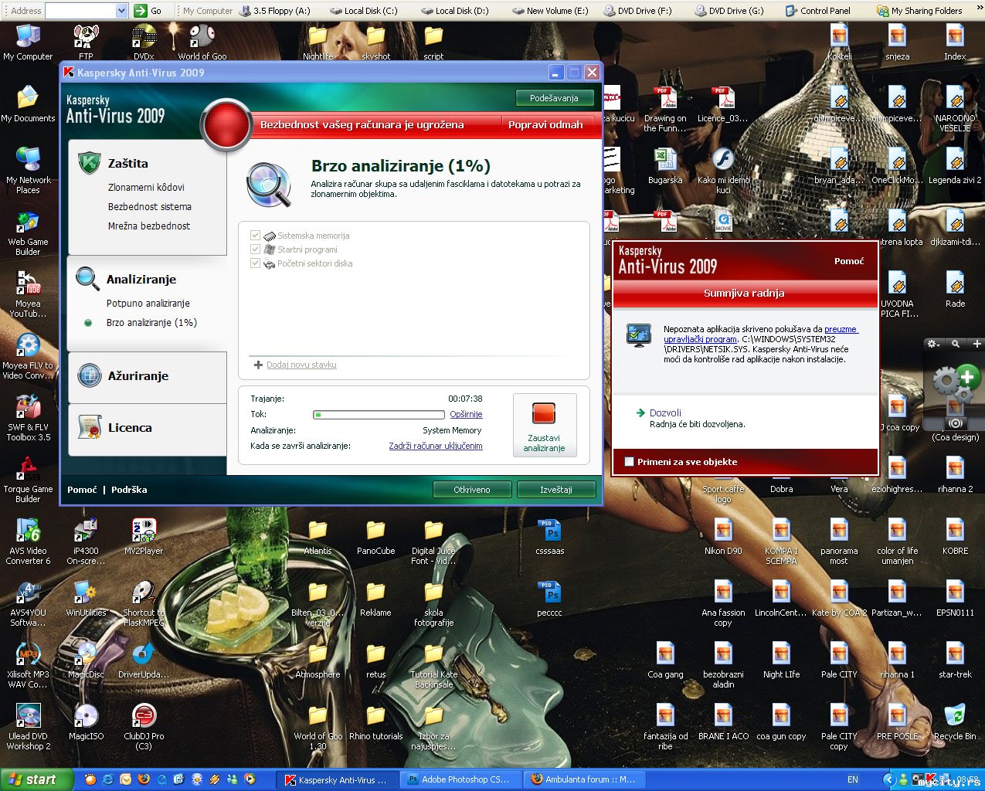
Task: Click the Windows start button
Action: click(36, 779)
